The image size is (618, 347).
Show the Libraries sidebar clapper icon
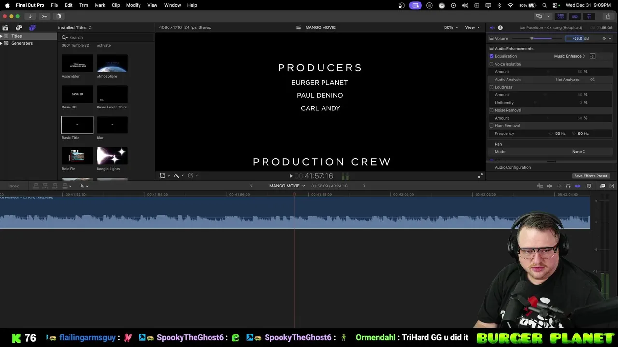tap(5, 27)
